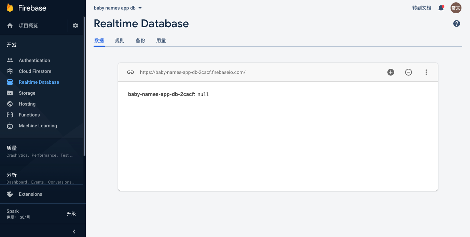The height and width of the screenshot is (237, 470).
Task: Switch to the 规则 tab
Action: [x=120, y=40]
